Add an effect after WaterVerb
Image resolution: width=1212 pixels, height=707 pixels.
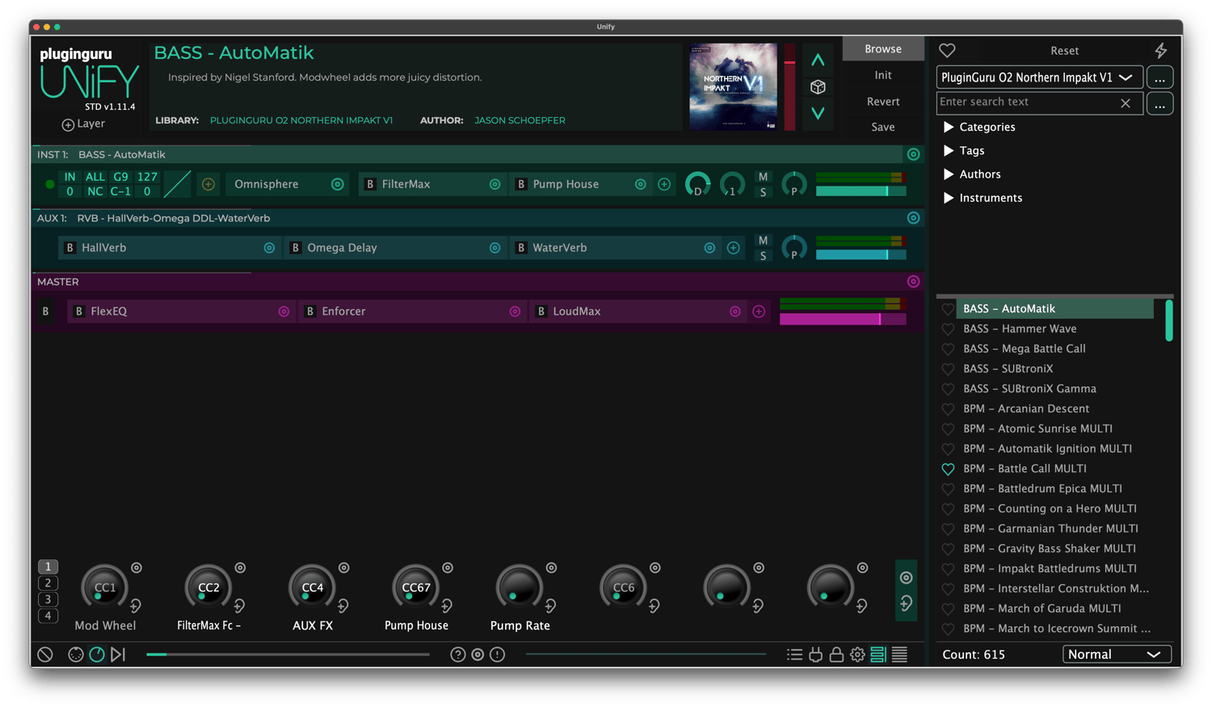[x=734, y=248]
